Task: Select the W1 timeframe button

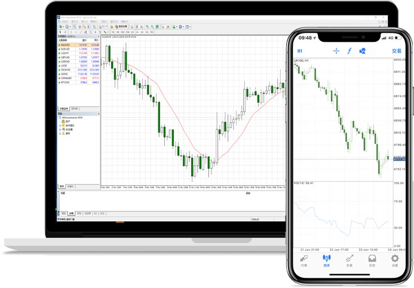Action: pyautogui.click(x=147, y=32)
